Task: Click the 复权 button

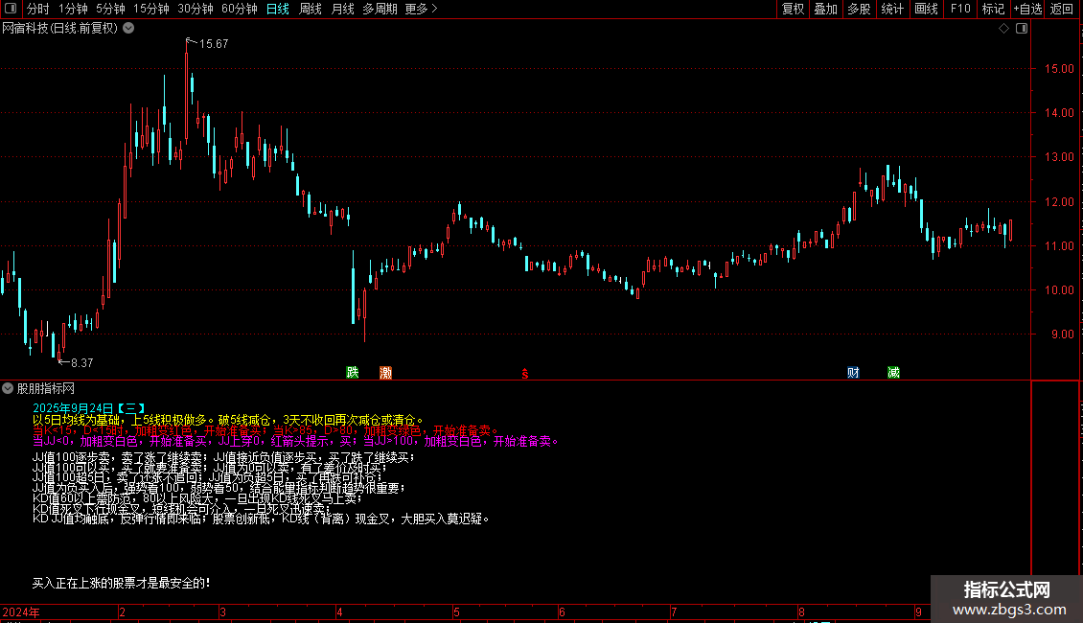Action: pos(793,9)
